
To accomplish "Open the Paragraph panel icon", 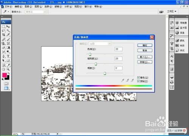I will pyautogui.click(x=172, y=61).
